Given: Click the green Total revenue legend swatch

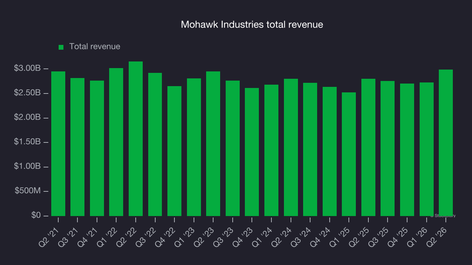Looking at the screenshot, I should (x=61, y=47).
